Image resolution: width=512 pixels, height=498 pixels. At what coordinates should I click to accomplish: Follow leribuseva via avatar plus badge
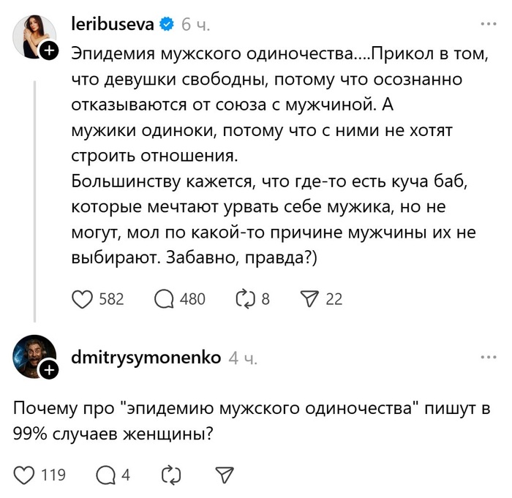(48, 51)
